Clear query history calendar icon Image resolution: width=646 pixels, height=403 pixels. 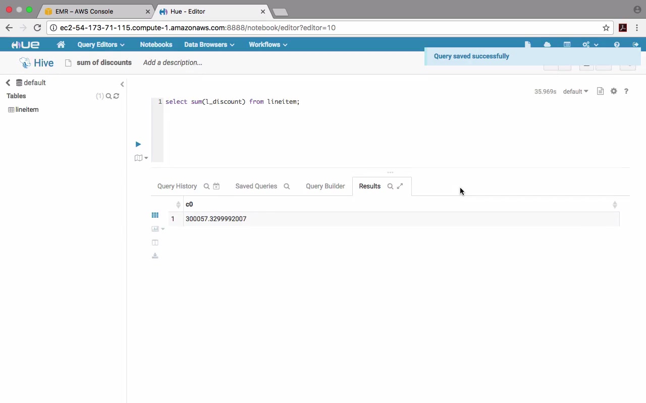tap(216, 186)
